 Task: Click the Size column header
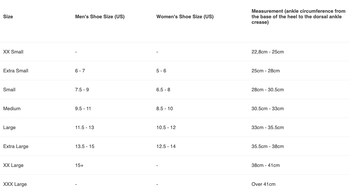(x=8, y=17)
